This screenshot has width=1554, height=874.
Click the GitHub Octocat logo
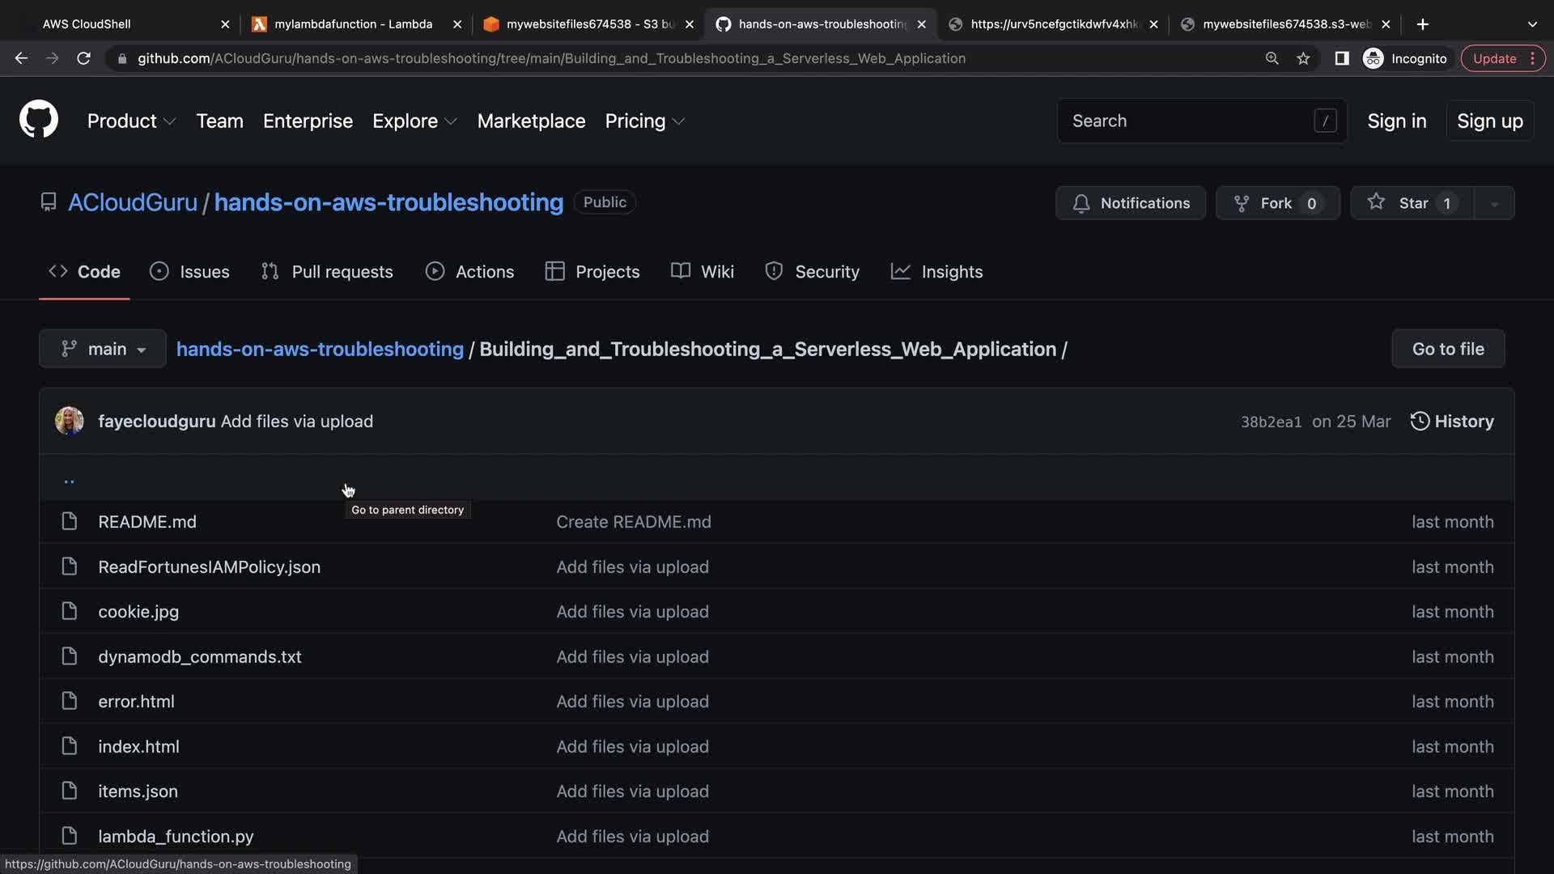point(38,120)
